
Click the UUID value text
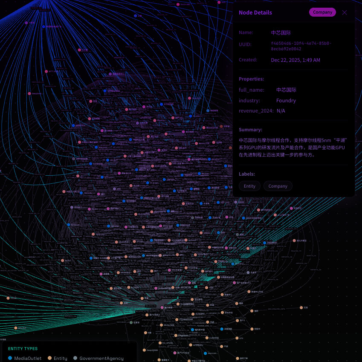[301, 46]
